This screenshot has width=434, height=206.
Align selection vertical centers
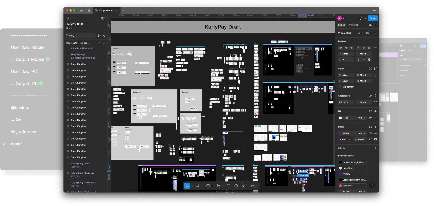click(364, 48)
